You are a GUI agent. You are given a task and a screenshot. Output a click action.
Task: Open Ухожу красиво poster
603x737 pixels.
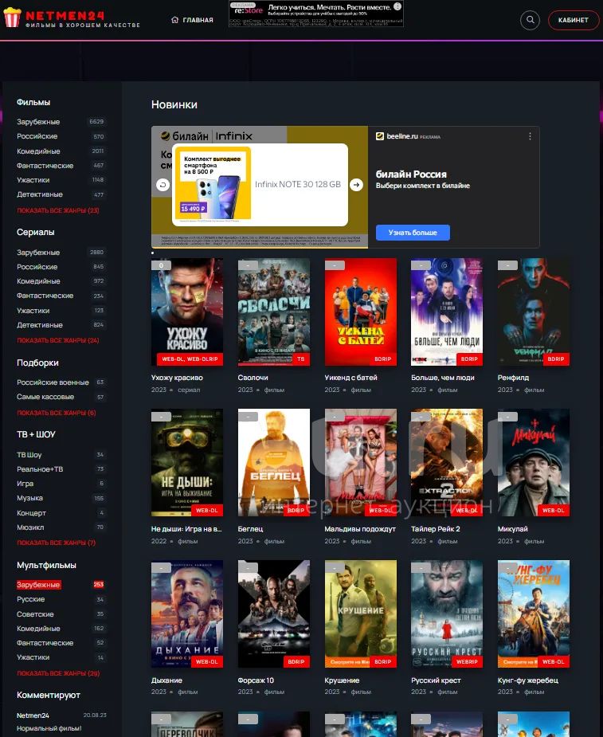(x=187, y=312)
